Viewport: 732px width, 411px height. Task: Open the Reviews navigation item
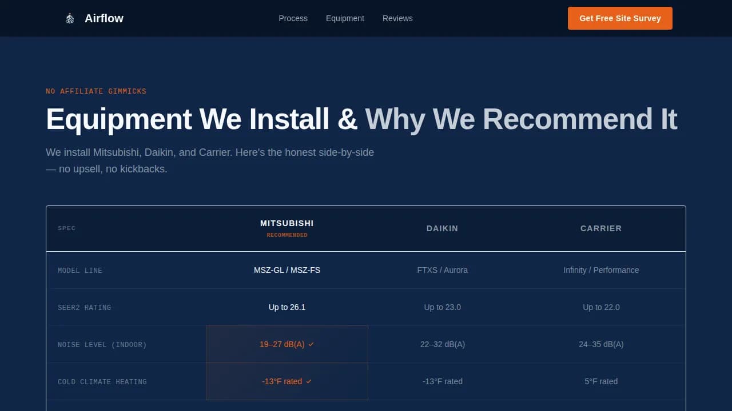point(397,18)
